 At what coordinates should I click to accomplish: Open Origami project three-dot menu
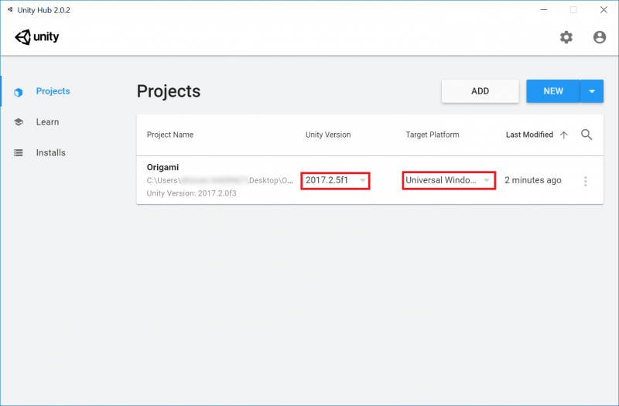(586, 181)
